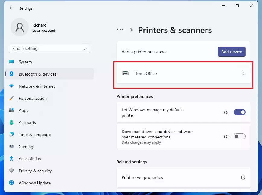The width and height of the screenshot is (262, 195).
Task: Focus the Find a setting search box
Action: click(x=50, y=48)
